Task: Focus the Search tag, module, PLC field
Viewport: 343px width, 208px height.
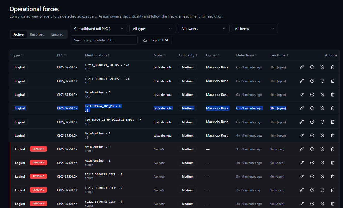Action: (x=104, y=40)
